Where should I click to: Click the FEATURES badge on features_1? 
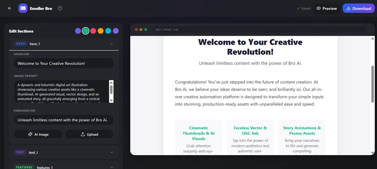click(24, 167)
